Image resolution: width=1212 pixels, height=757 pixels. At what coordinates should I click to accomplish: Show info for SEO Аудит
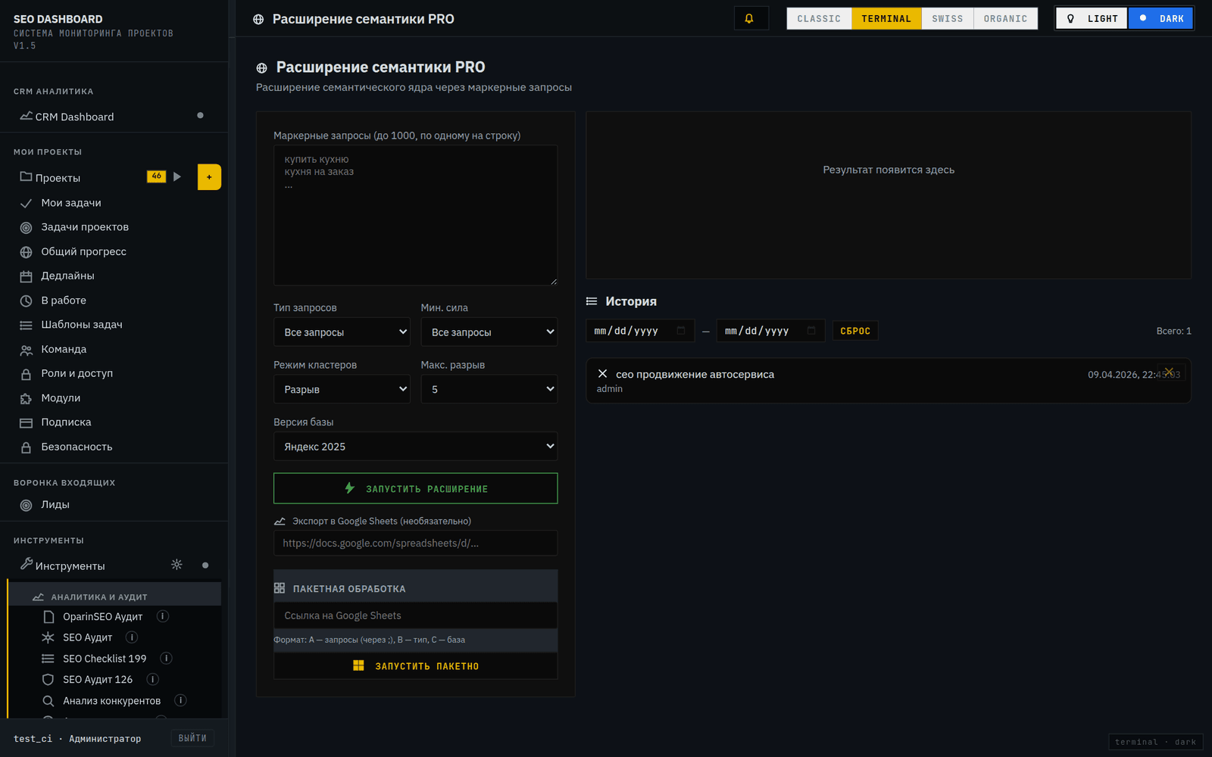point(132,637)
